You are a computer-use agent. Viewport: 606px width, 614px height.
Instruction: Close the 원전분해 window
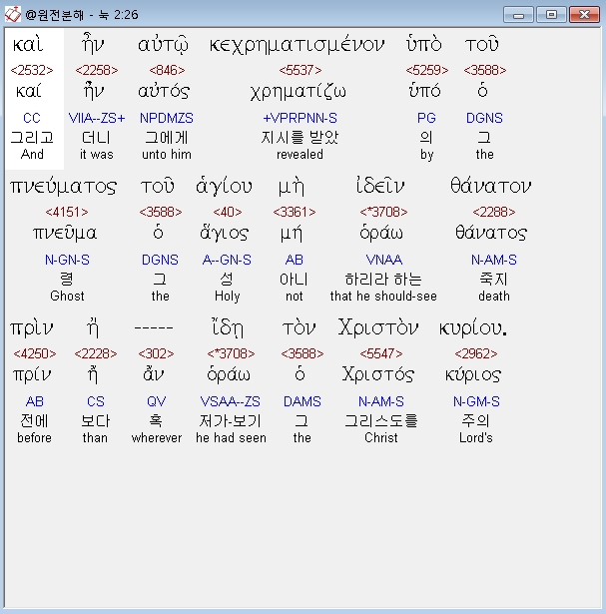click(x=584, y=15)
